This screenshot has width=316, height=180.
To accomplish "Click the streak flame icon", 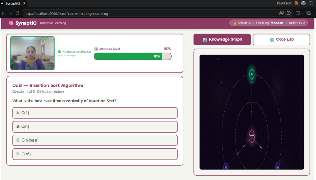I will click(x=234, y=23).
